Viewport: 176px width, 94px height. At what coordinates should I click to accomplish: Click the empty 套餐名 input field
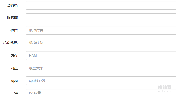point(101,5)
